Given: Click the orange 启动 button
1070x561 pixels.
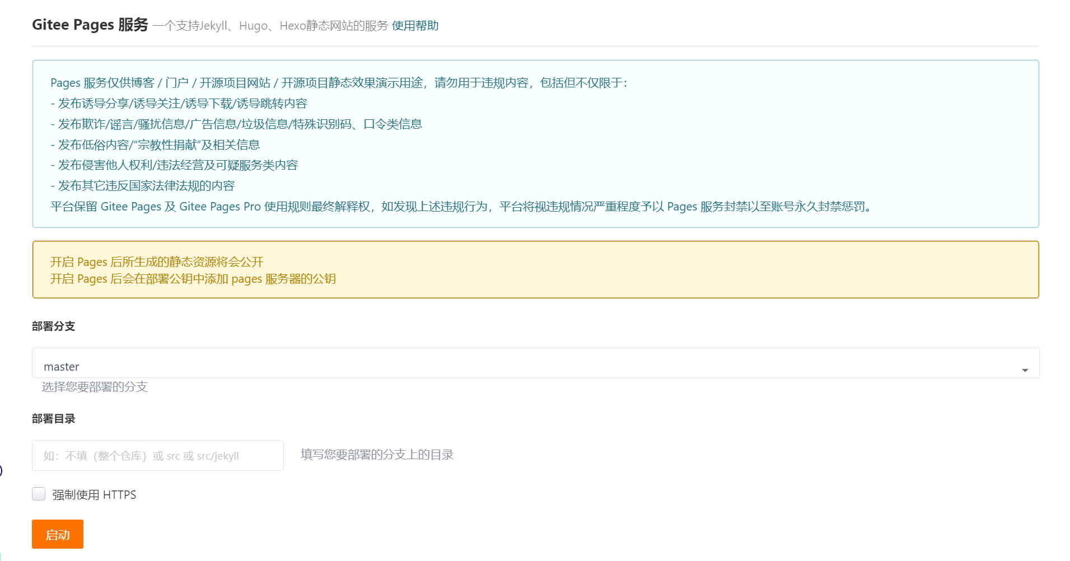Looking at the screenshot, I should coord(58,534).
